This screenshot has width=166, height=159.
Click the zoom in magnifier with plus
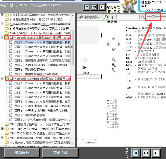113,65
